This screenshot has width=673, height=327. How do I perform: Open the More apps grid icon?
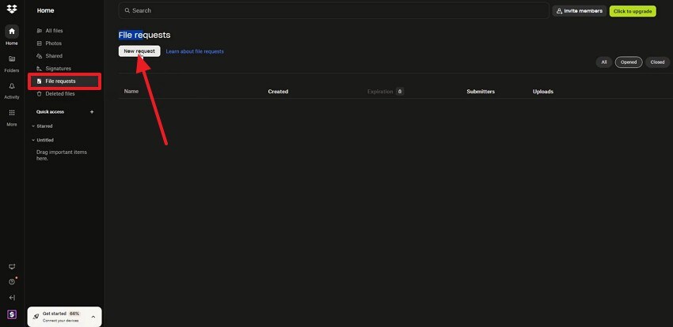(12, 113)
